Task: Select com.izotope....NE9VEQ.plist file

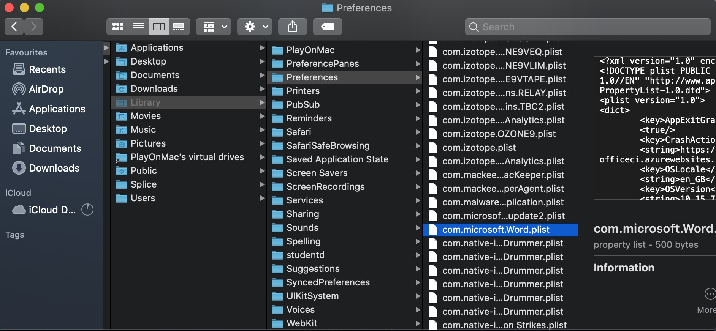Action: point(500,52)
